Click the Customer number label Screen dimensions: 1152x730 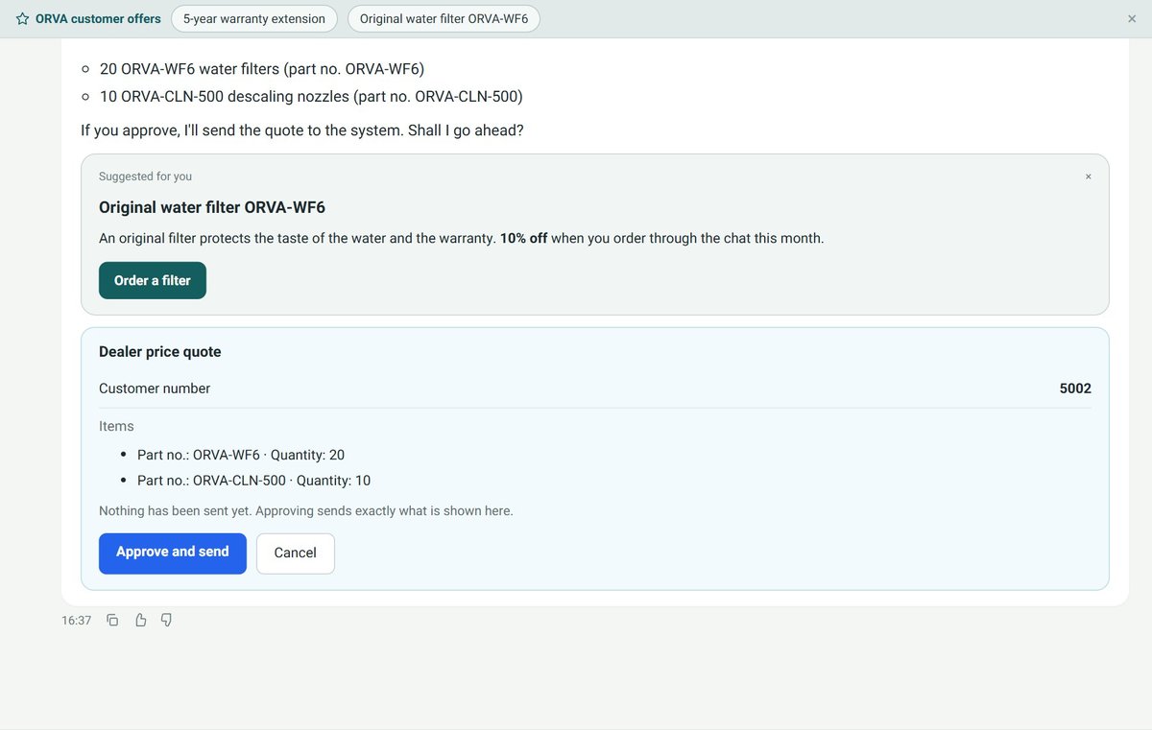155,389
